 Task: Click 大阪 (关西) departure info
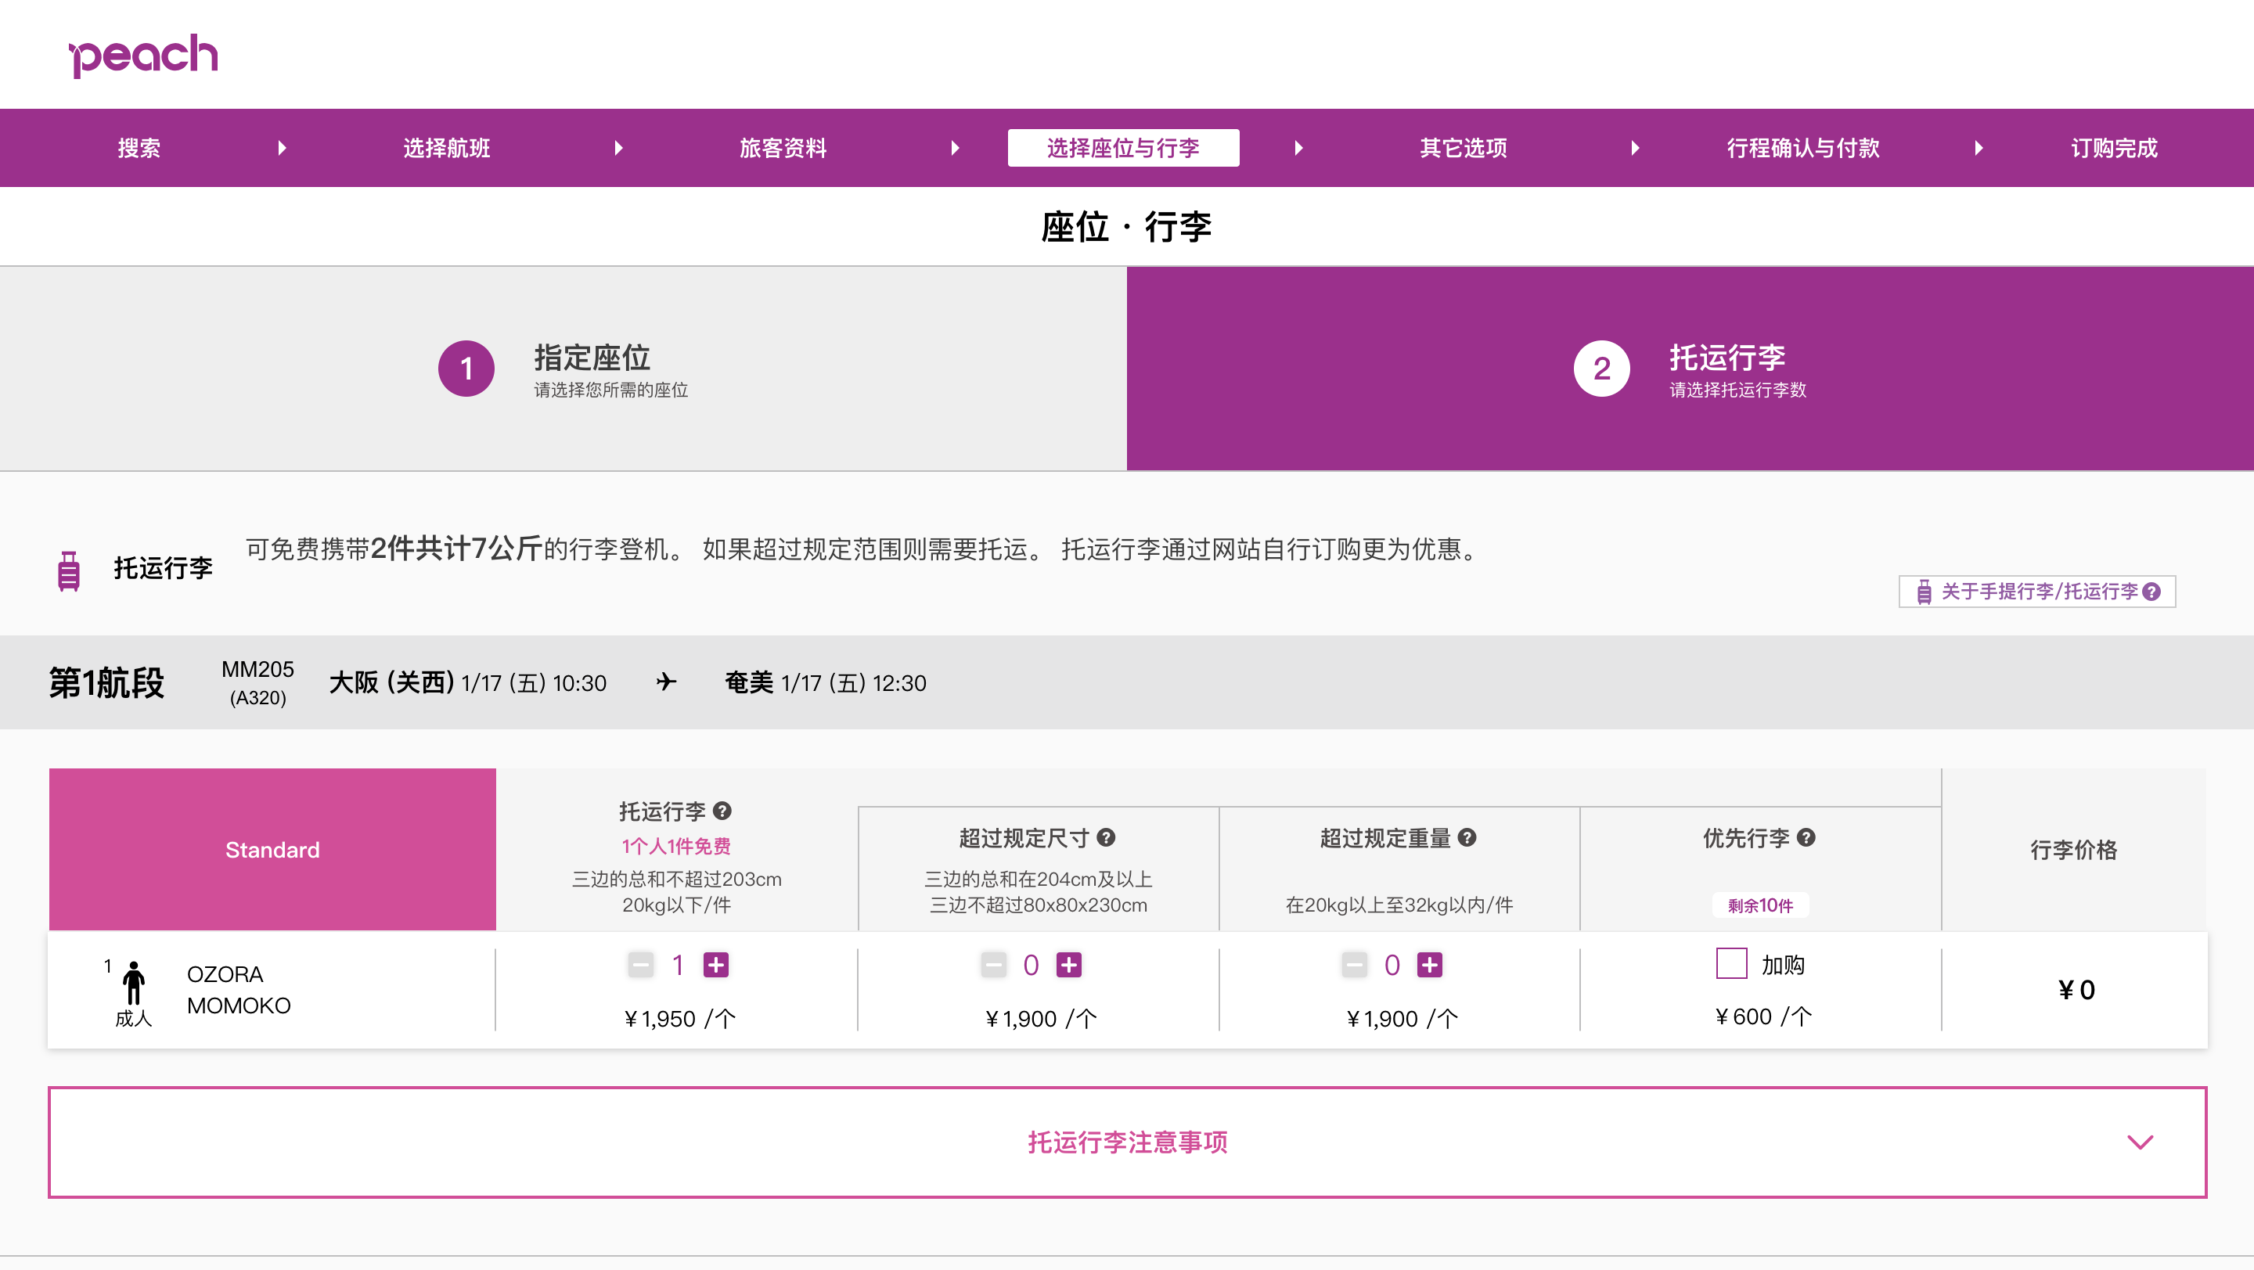467,682
